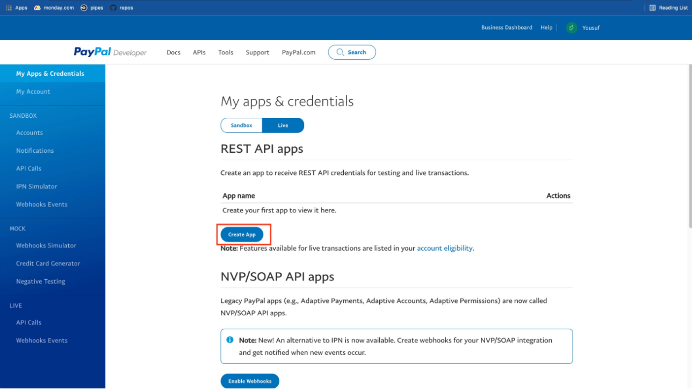The image size is (692, 390).
Task: Click the Create App button
Action: [242, 235]
